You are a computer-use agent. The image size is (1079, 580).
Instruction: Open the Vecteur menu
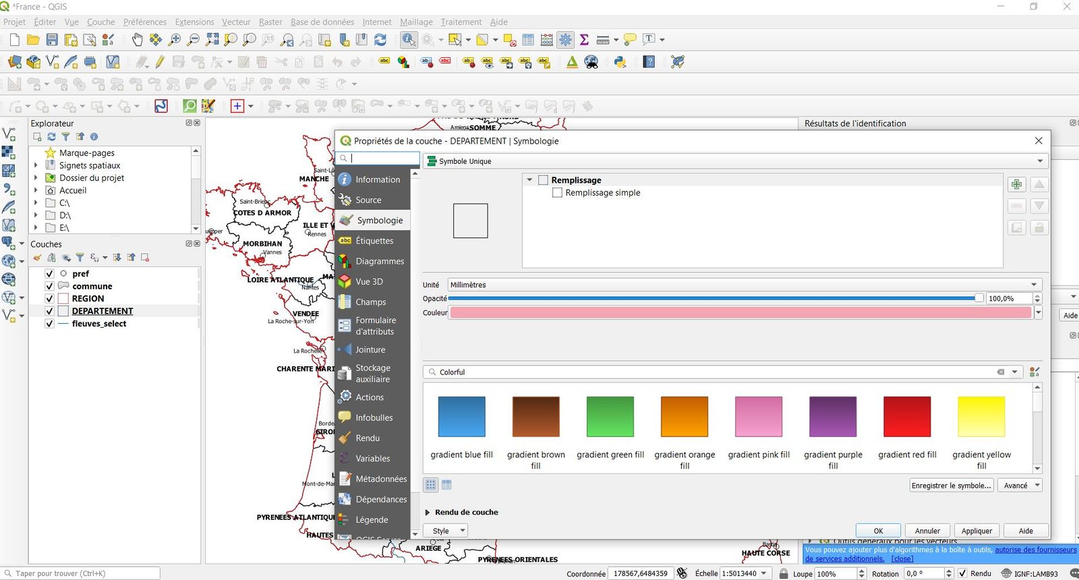[236, 22]
